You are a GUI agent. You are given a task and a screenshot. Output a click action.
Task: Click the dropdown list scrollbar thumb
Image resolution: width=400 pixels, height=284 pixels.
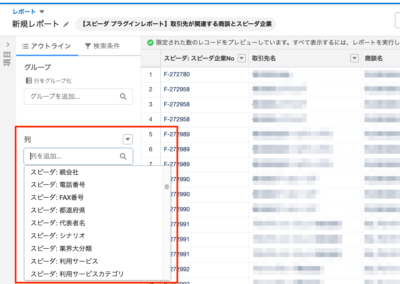(167, 187)
